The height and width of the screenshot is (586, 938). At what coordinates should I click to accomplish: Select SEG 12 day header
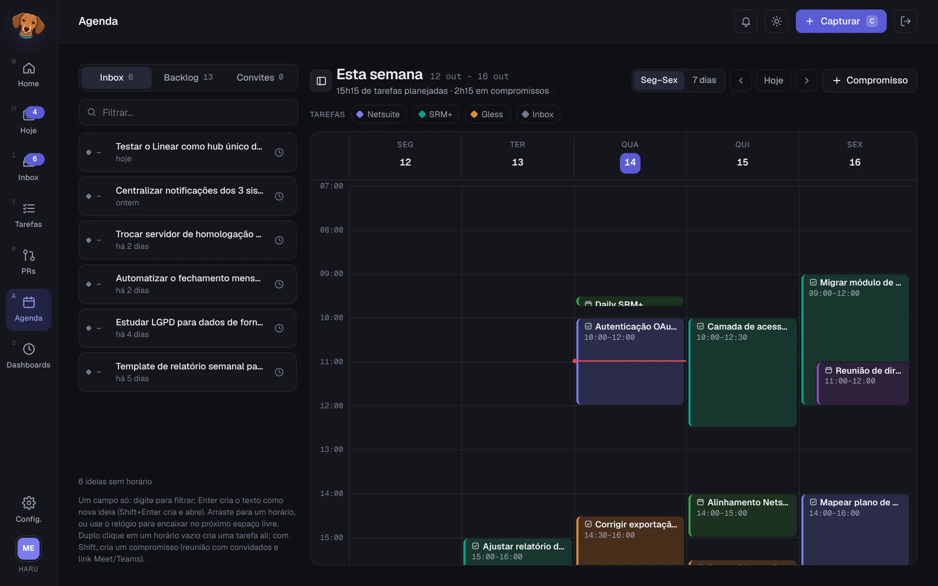coord(405,156)
